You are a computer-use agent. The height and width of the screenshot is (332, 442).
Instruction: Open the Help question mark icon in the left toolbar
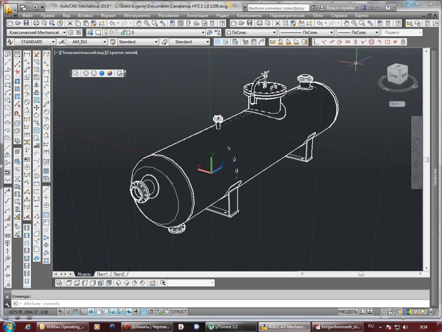pos(222,23)
